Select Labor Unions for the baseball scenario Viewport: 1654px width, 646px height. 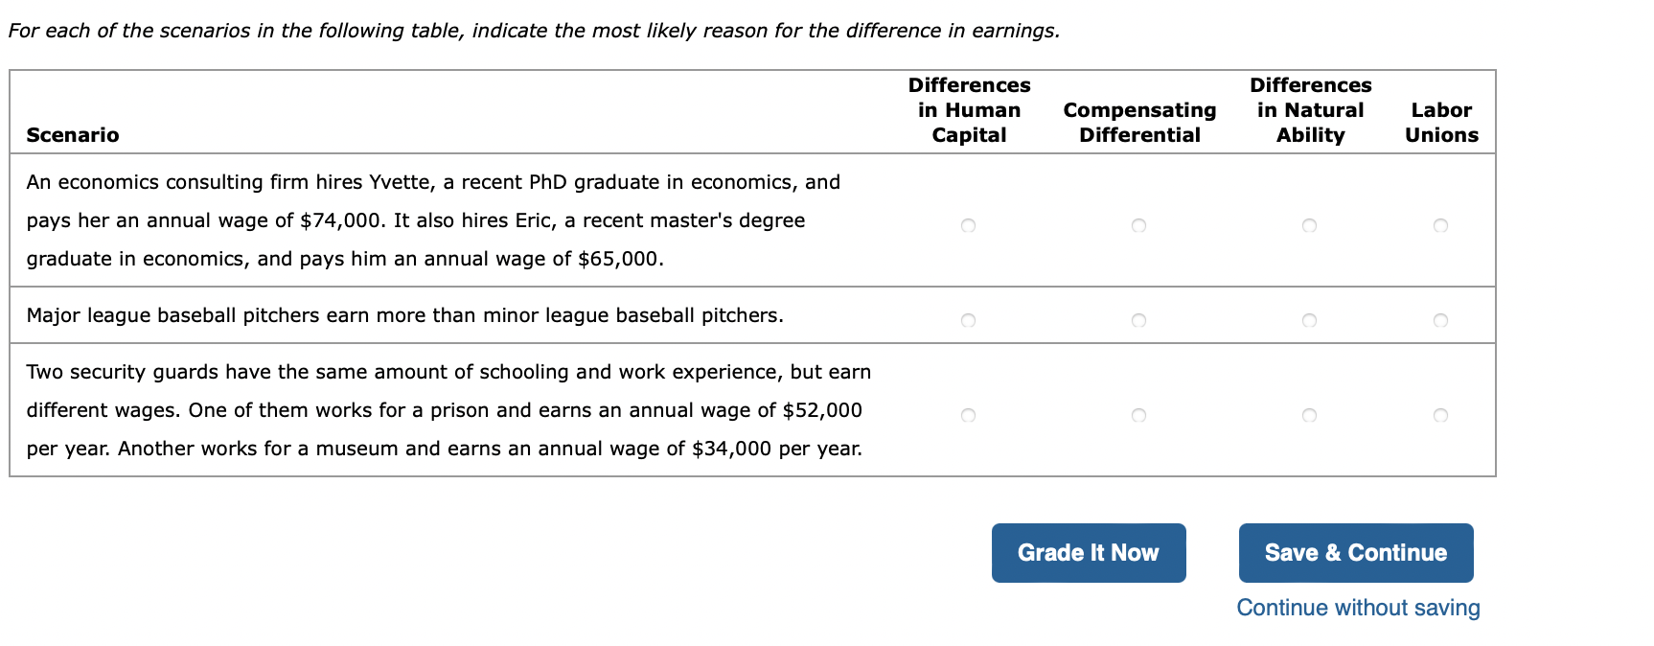click(x=1440, y=320)
